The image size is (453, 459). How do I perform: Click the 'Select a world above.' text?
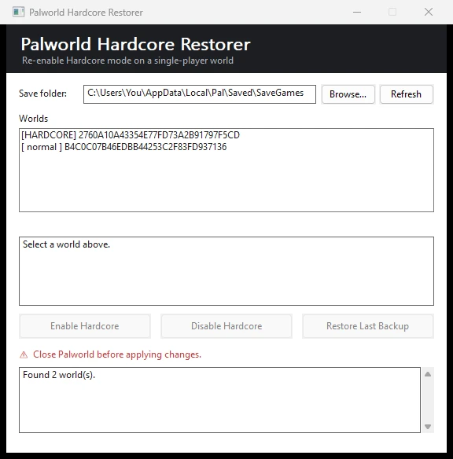[x=67, y=244]
